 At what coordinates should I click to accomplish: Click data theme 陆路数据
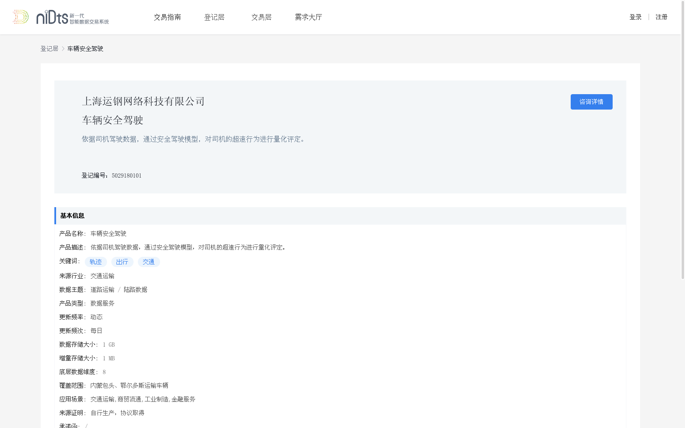(136, 290)
